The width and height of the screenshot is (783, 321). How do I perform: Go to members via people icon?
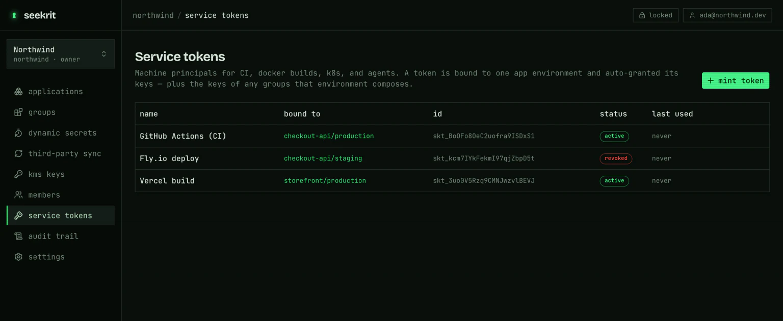pos(18,195)
